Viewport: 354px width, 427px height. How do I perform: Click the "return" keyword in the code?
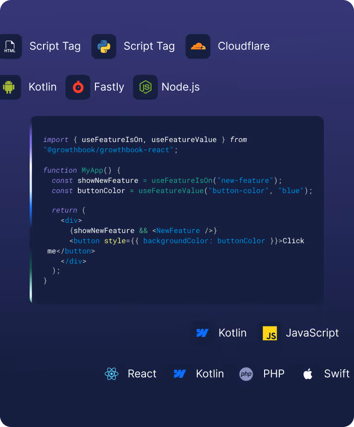pyautogui.click(x=64, y=210)
